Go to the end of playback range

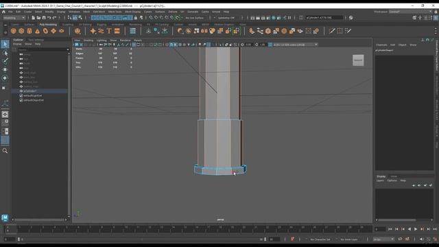coord(435,229)
